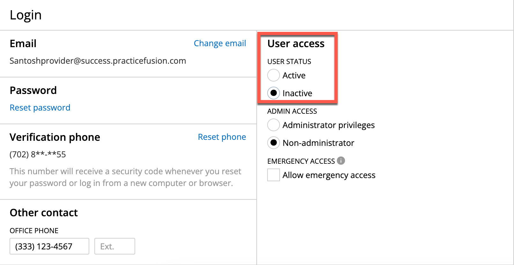Click the Other contact section heading
Screen dimensions: 514x265
[x=44, y=212]
